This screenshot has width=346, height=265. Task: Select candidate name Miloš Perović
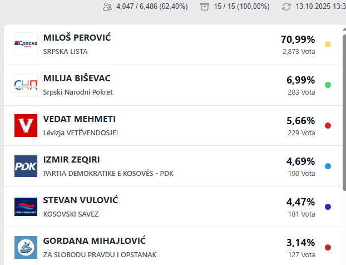pyautogui.click(x=77, y=38)
